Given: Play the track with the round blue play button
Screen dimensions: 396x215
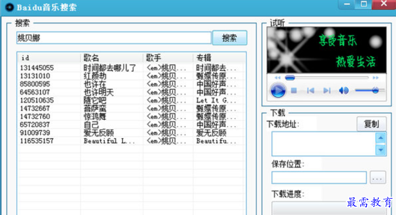Looking at the screenshot, I should click(x=278, y=90).
